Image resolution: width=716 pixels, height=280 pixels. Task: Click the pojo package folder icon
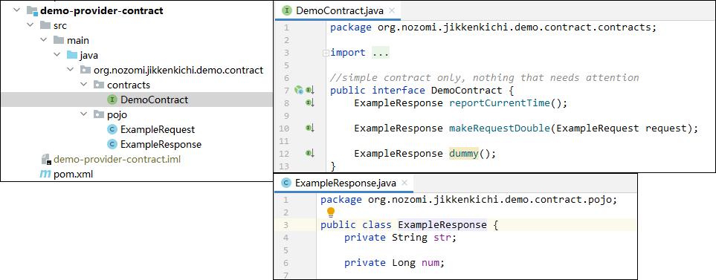point(99,114)
